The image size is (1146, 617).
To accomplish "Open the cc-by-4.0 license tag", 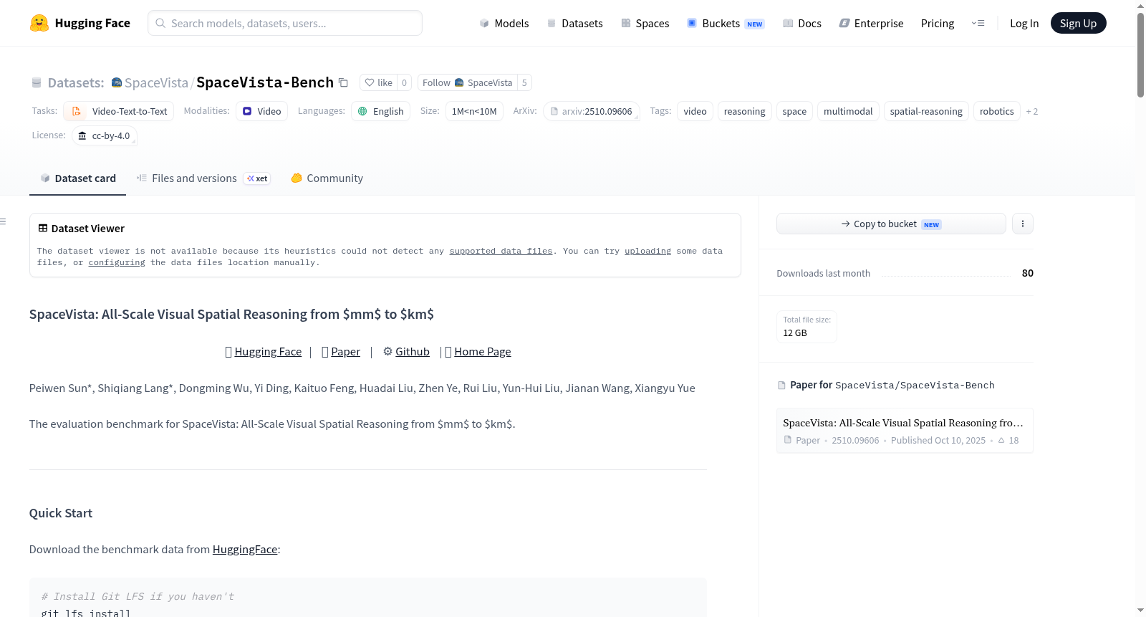I will click(105, 135).
